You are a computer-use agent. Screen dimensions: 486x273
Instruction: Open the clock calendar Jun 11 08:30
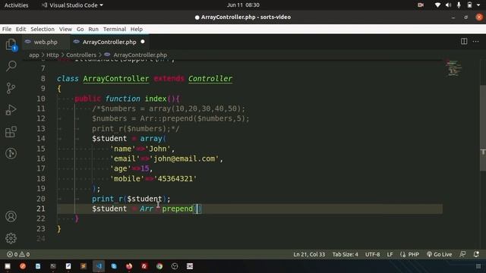click(x=243, y=5)
